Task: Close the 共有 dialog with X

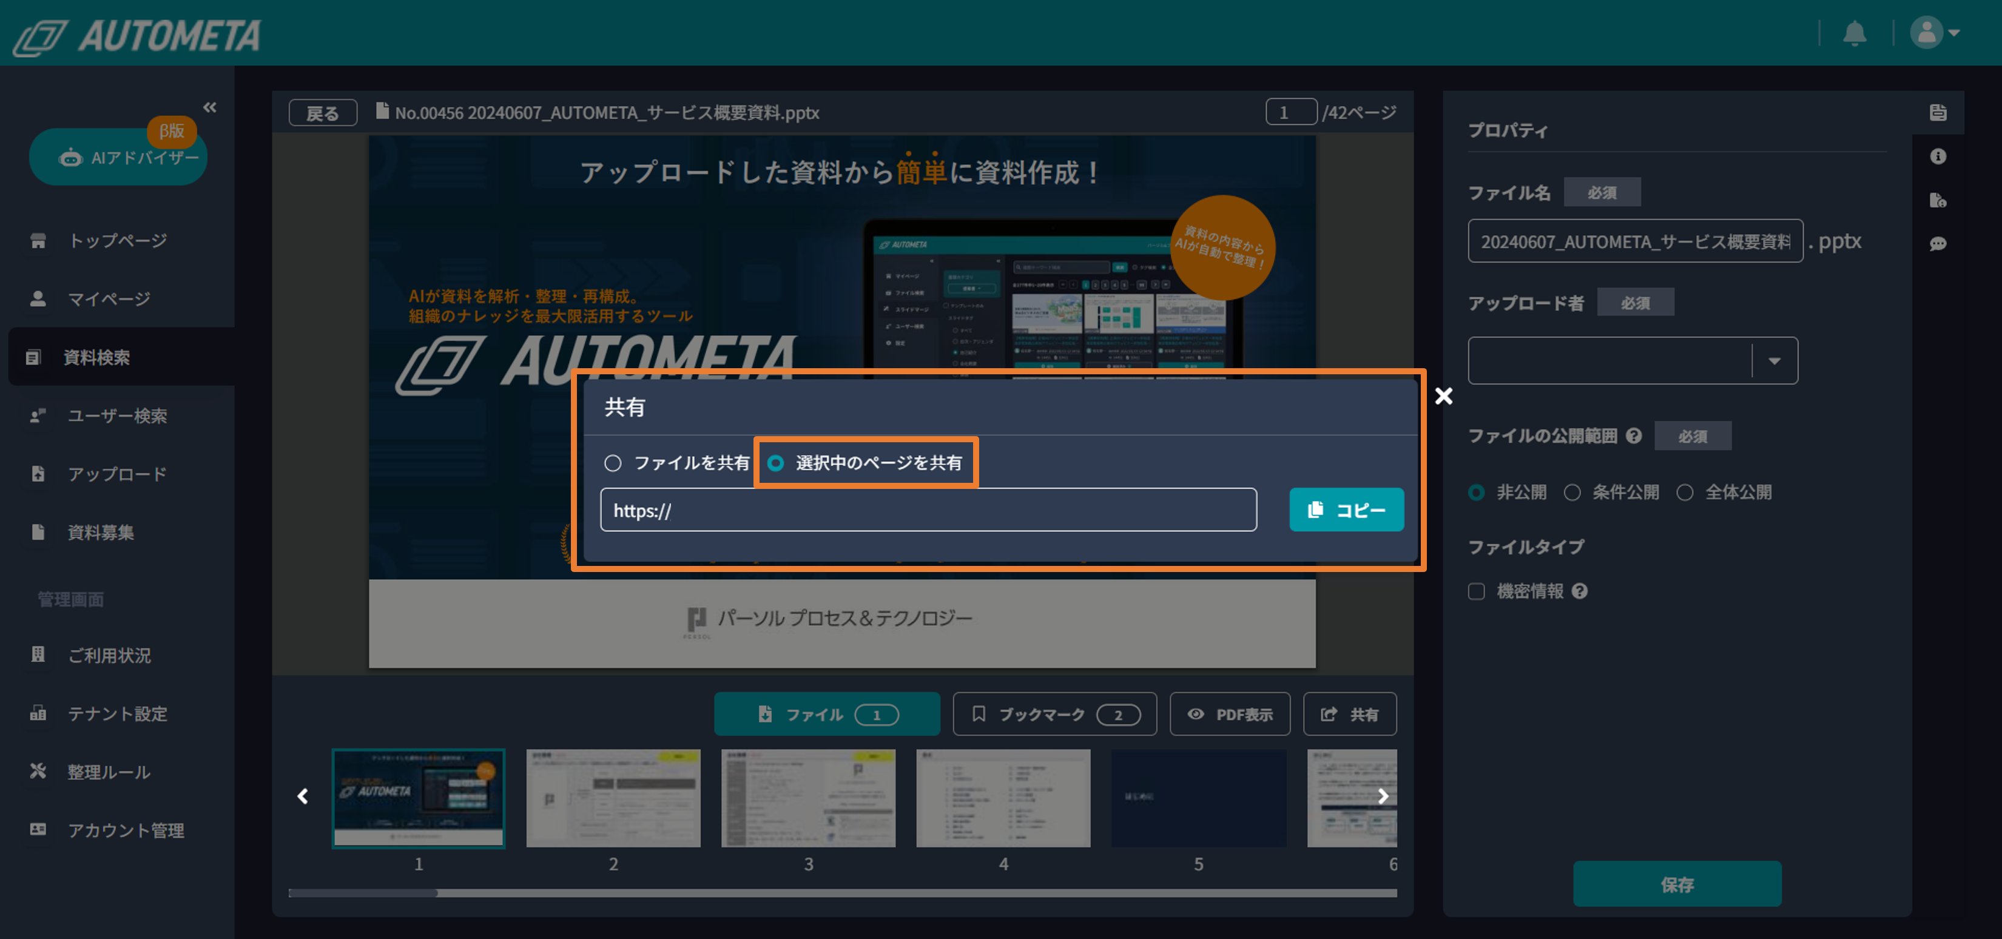Action: (1443, 397)
